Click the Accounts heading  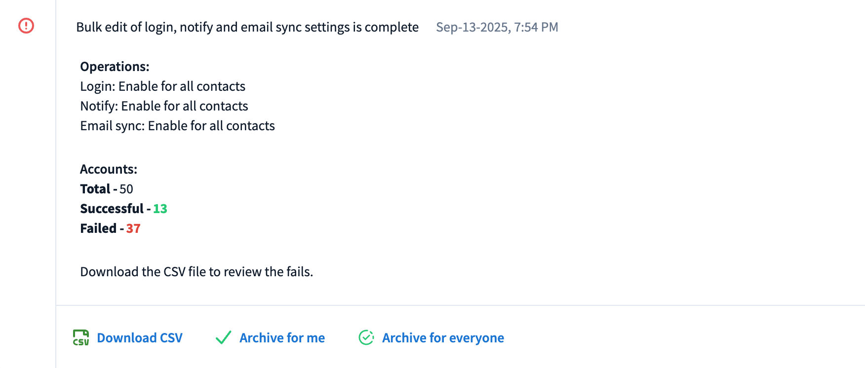click(109, 169)
